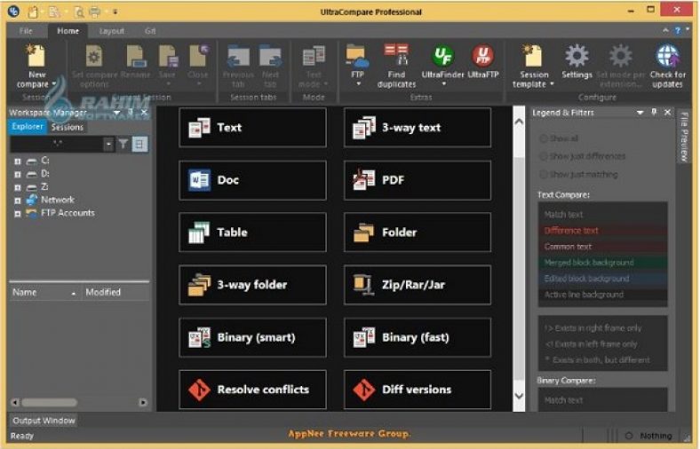Start a New compare session
Viewport: 700px width, 449px height.
click(x=36, y=66)
